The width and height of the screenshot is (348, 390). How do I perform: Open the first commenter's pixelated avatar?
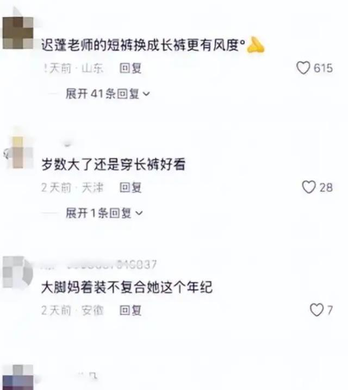18,33
